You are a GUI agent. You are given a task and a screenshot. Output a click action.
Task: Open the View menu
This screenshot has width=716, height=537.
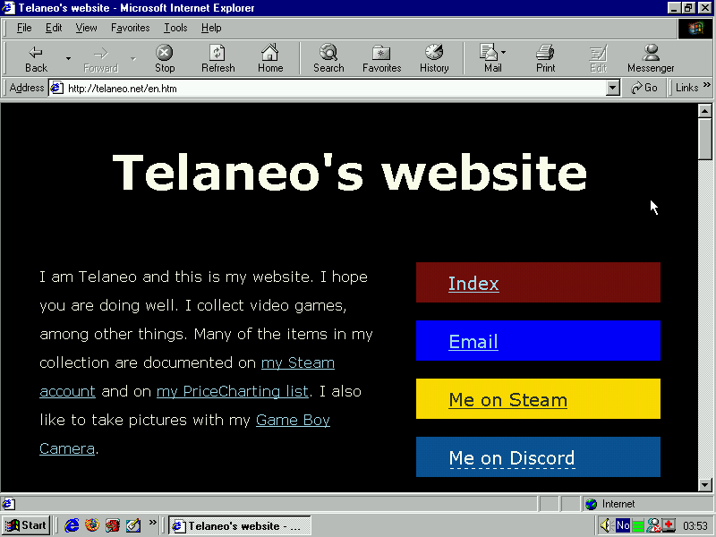tap(86, 28)
